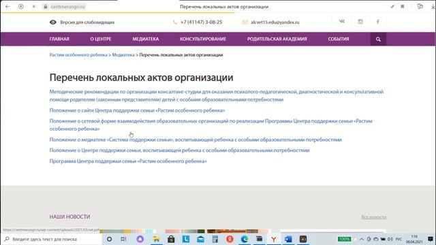
Task: Click the 100% battery indicator in tray
Action: [x=344, y=239]
